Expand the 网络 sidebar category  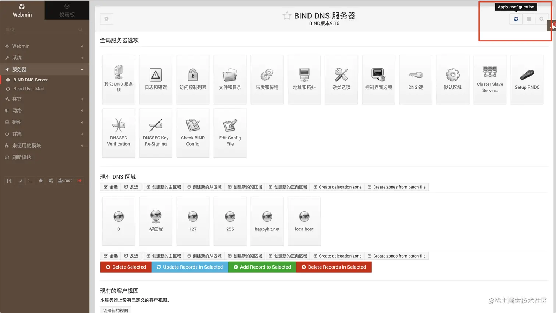[x=44, y=110]
